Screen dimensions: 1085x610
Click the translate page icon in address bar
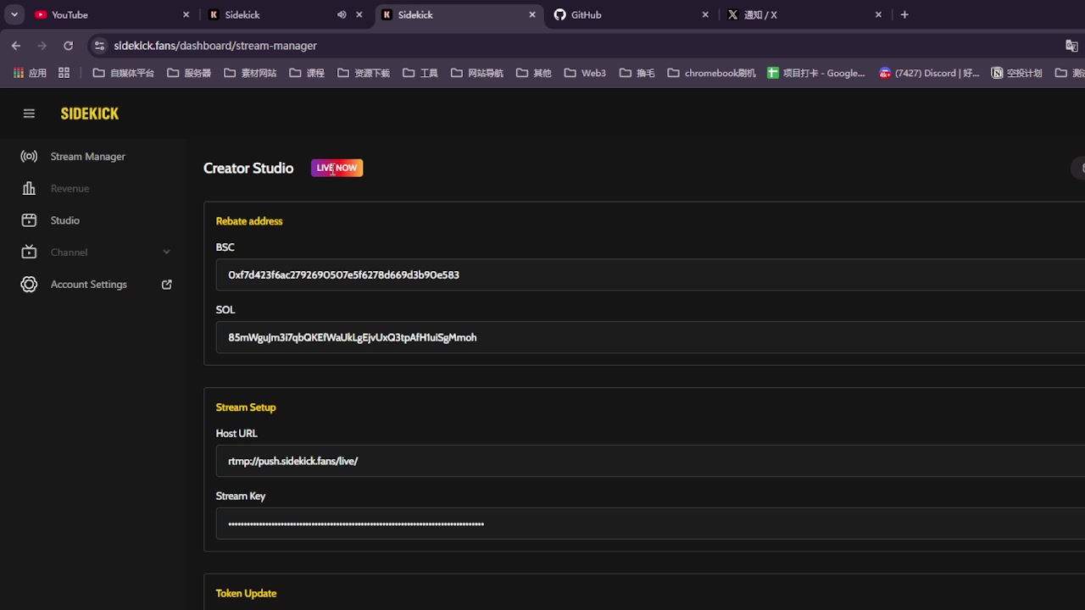(1071, 46)
